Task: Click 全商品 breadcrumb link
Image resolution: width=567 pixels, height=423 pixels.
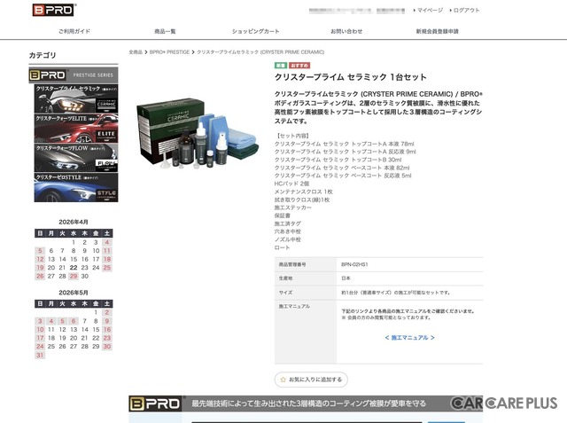Action: point(136,52)
